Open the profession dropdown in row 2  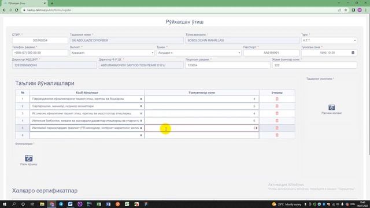click(x=87, y=106)
